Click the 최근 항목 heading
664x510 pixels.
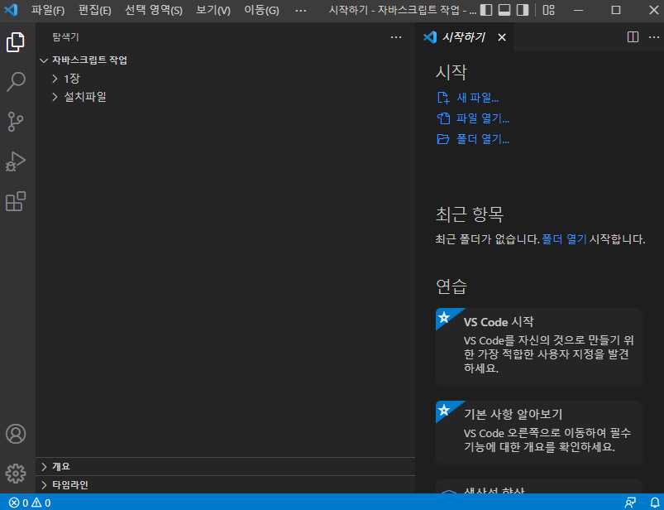coord(470,214)
